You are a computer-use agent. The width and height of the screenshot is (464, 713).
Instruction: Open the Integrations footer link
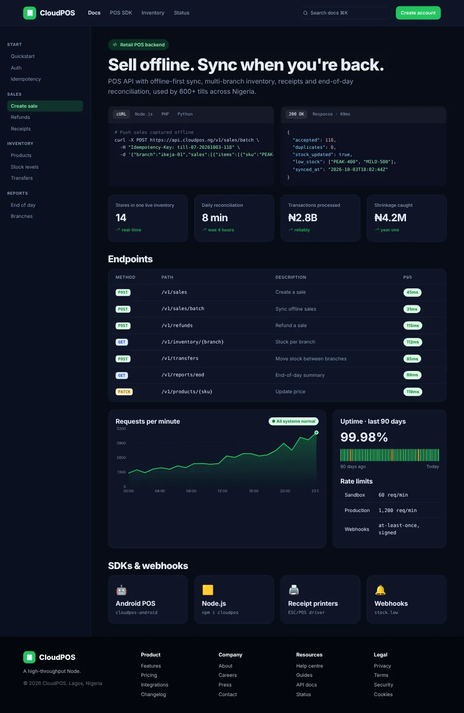pyautogui.click(x=155, y=685)
